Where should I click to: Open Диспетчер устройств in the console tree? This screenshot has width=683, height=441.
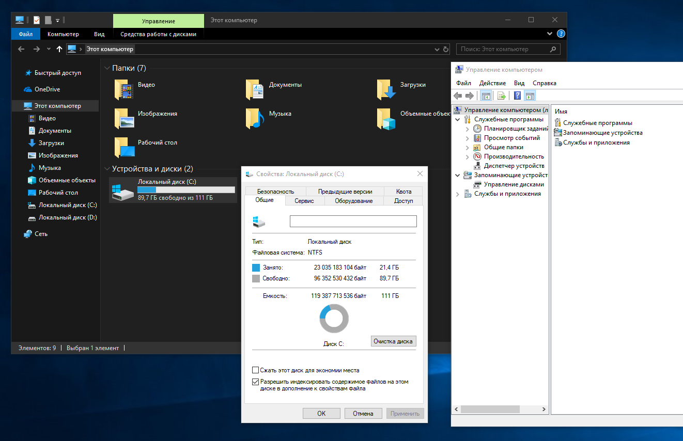(x=514, y=166)
